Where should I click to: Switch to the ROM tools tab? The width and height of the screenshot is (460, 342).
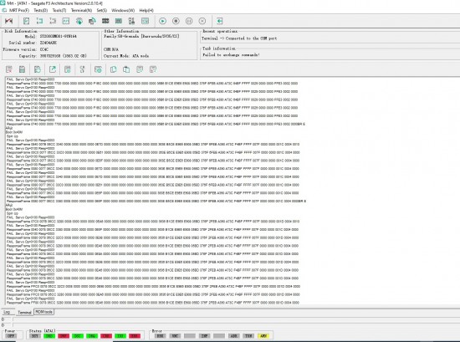pos(44,312)
